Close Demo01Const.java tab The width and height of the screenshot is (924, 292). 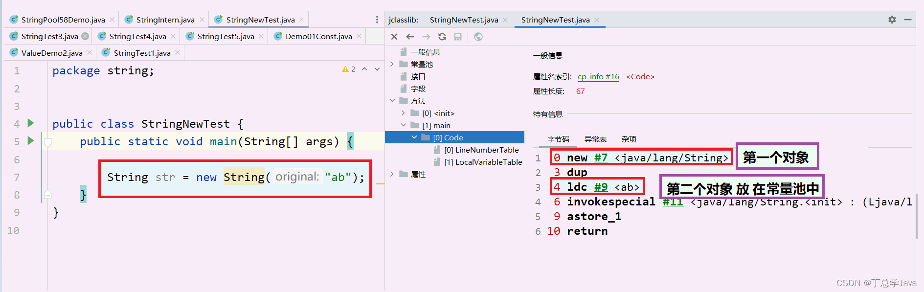pos(359,36)
